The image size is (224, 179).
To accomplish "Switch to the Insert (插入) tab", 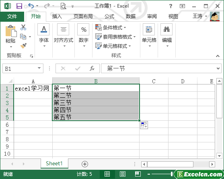I will click(57, 16).
